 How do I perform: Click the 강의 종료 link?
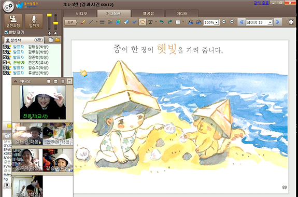pyautogui.click(x=261, y=3)
